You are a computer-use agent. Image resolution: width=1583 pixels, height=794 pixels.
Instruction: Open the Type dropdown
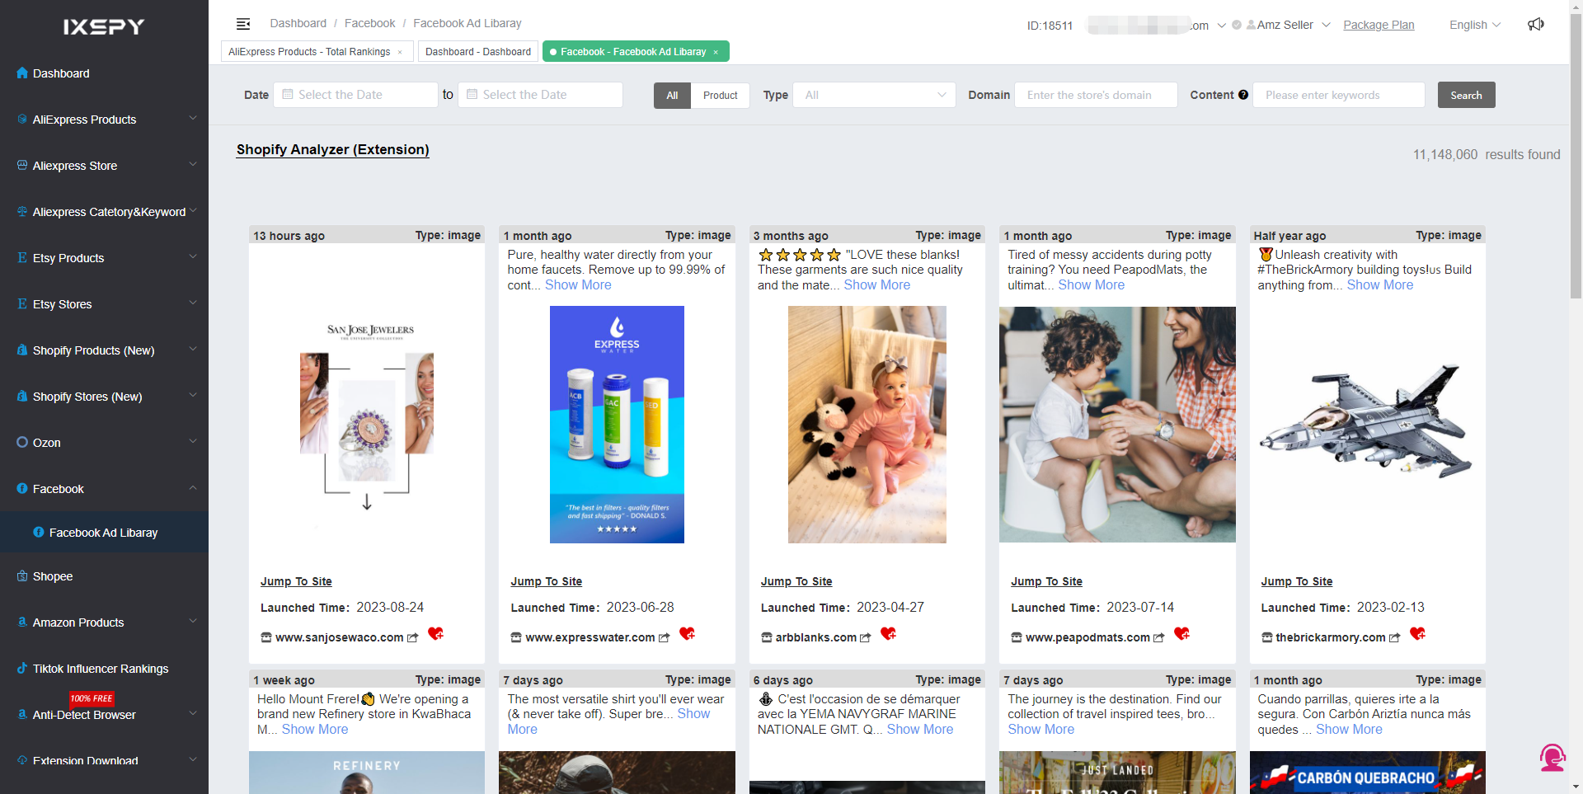click(x=874, y=95)
